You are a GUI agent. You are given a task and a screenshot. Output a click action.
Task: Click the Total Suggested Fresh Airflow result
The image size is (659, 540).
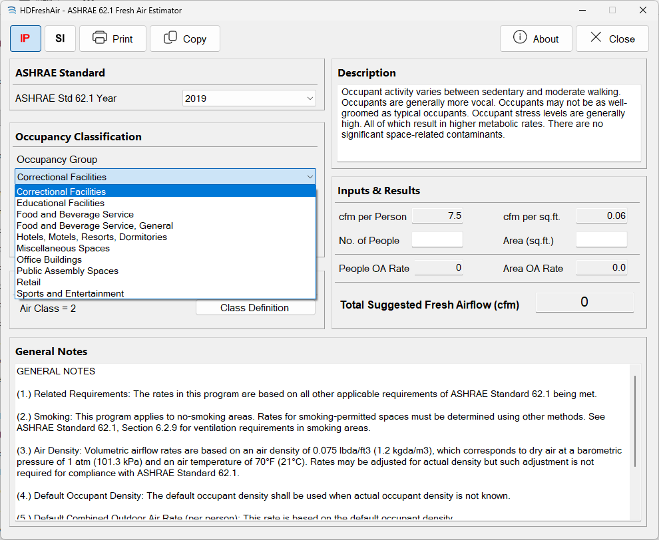(584, 303)
